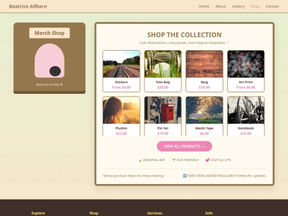Click the $18.00 price
288x216 pixels.
pos(204,87)
